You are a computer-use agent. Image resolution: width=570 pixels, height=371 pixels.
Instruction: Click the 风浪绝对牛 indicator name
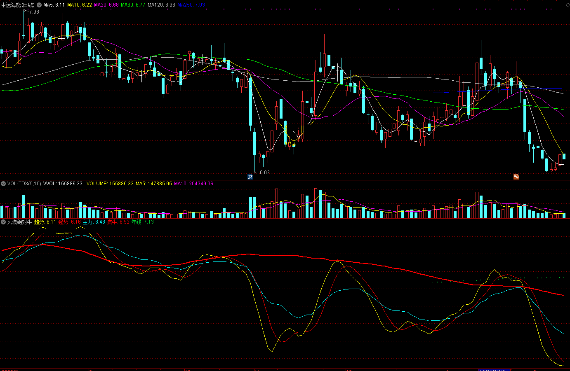19,222
